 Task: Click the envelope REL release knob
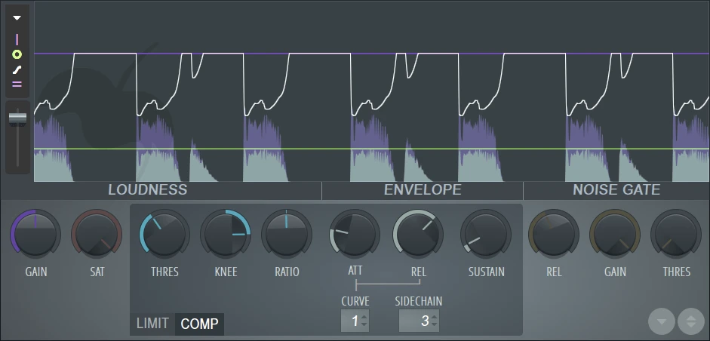[418, 235]
